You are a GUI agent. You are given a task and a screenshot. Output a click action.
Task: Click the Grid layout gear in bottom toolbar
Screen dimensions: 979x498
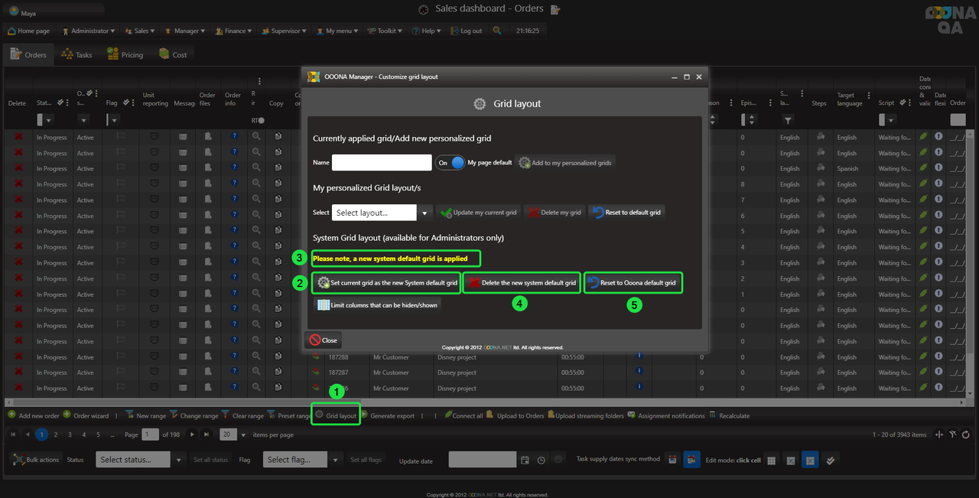pyautogui.click(x=320, y=415)
